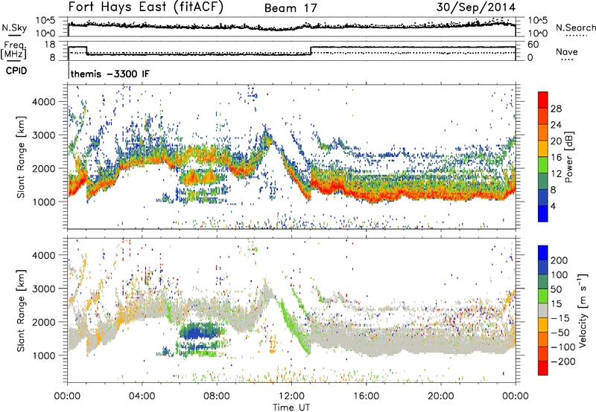
Task: Click the '16' tick on the power colorbar
Action: [556, 158]
